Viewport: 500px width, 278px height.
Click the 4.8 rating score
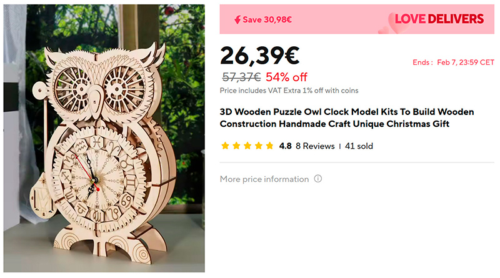(285, 146)
